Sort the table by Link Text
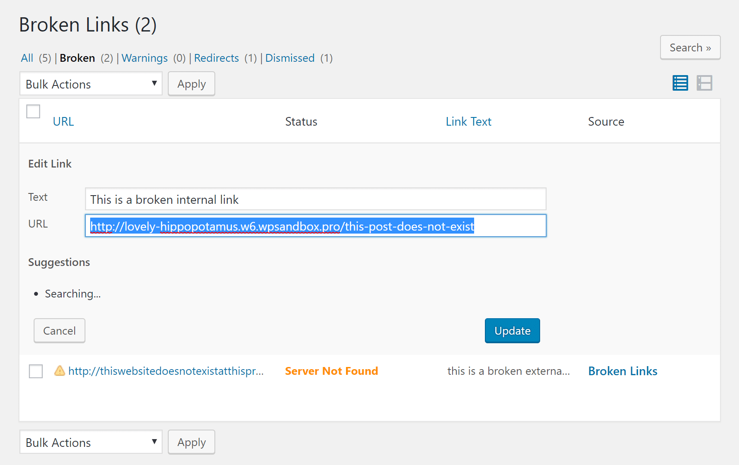This screenshot has width=739, height=465. click(x=469, y=121)
